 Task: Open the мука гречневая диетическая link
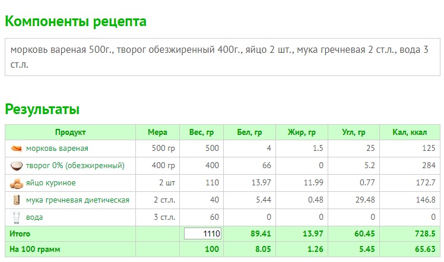click(78, 200)
